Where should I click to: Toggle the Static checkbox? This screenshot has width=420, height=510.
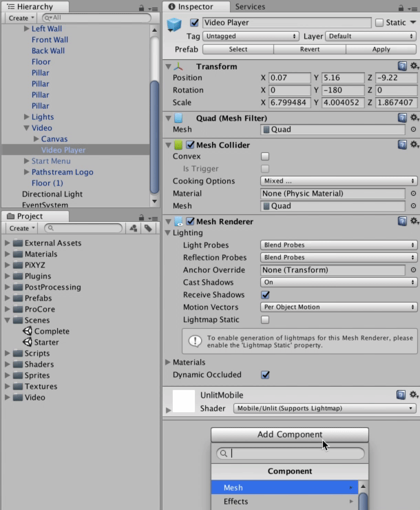(379, 23)
